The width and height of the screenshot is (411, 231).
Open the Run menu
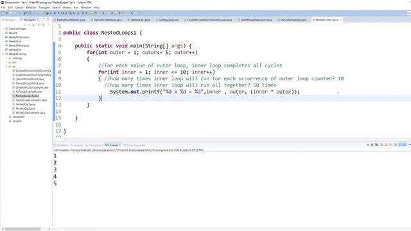tap(76, 8)
